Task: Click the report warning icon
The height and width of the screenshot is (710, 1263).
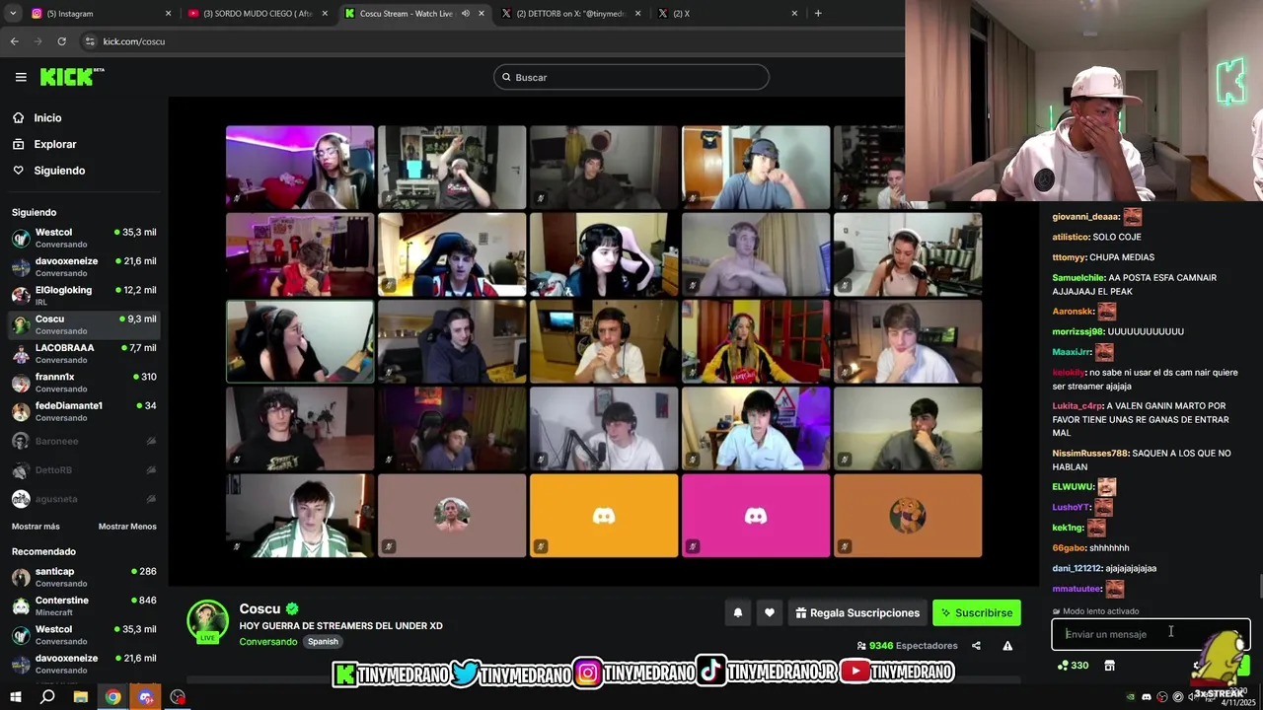Action: pos(1007,646)
